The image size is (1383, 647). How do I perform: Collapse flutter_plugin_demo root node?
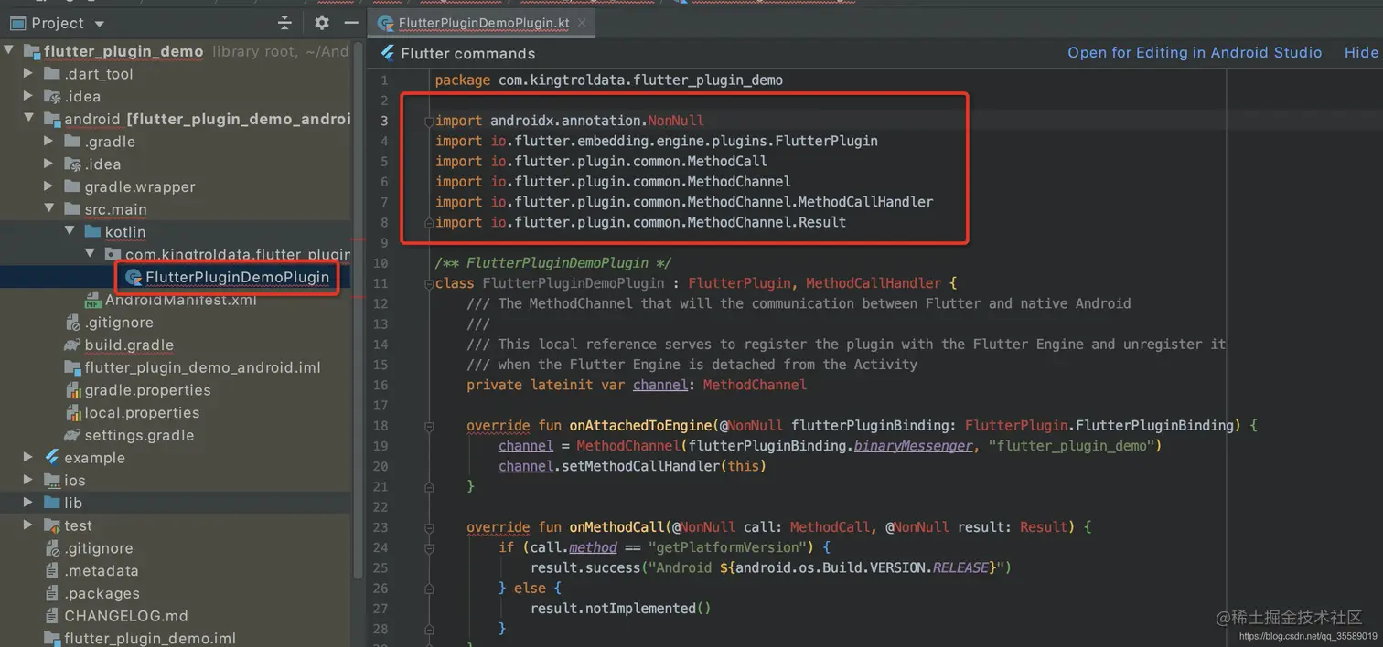coord(9,51)
